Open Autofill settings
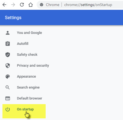This screenshot has height=120, width=123. [x=23, y=44]
